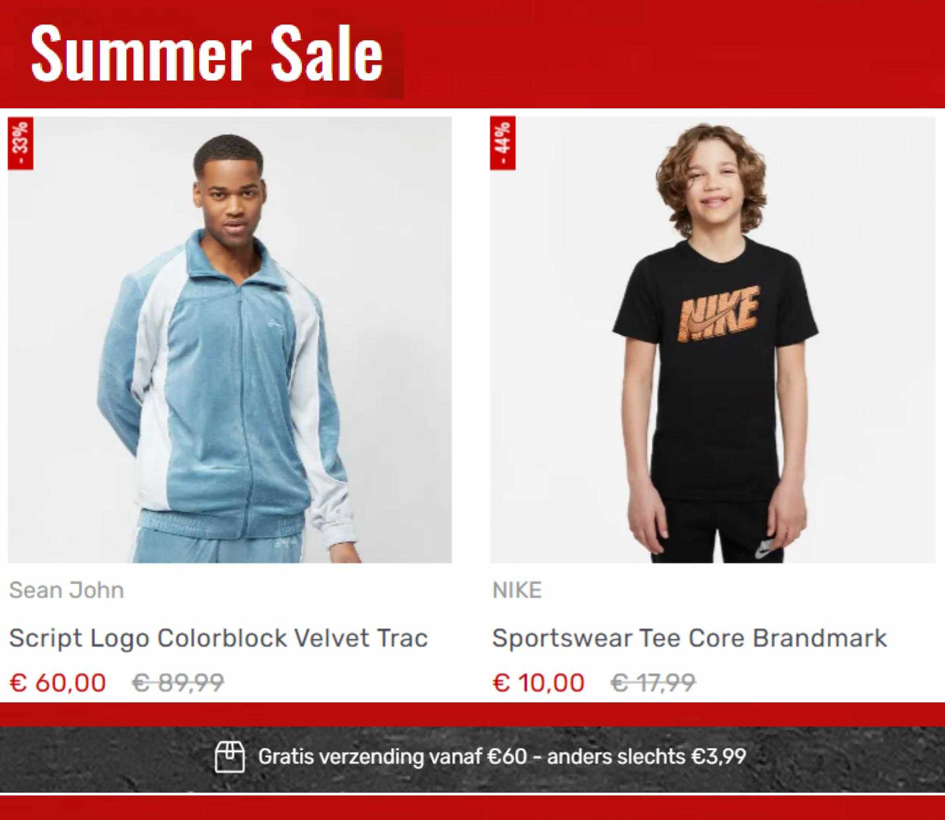Open the Sean John brand link
945x820 pixels.
[x=67, y=590]
